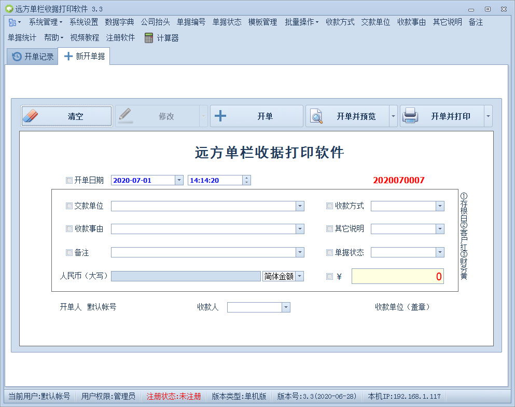Click the yellow amount field showing 0
515x407 pixels.
(x=397, y=276)
